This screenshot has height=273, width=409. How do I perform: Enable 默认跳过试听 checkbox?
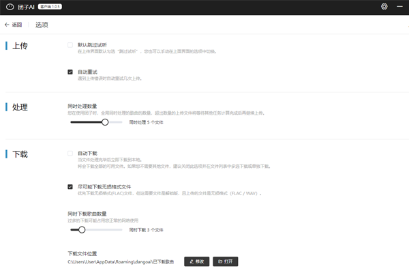coord(70,45)
